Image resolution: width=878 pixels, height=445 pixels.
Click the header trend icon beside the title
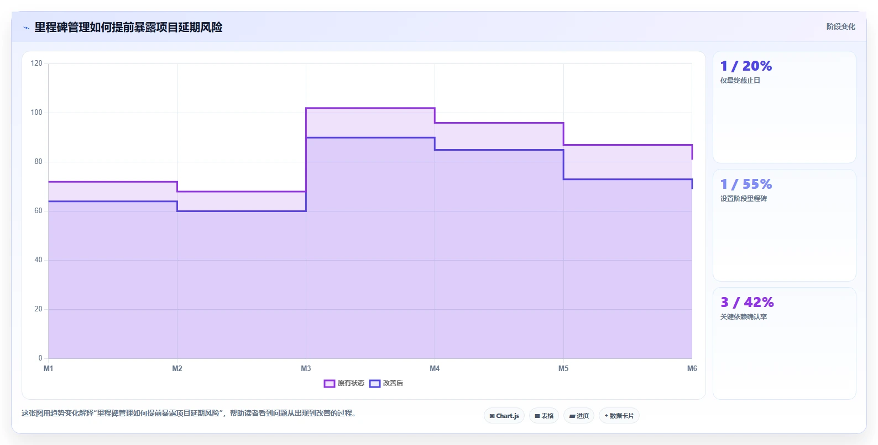coord(26,28)
